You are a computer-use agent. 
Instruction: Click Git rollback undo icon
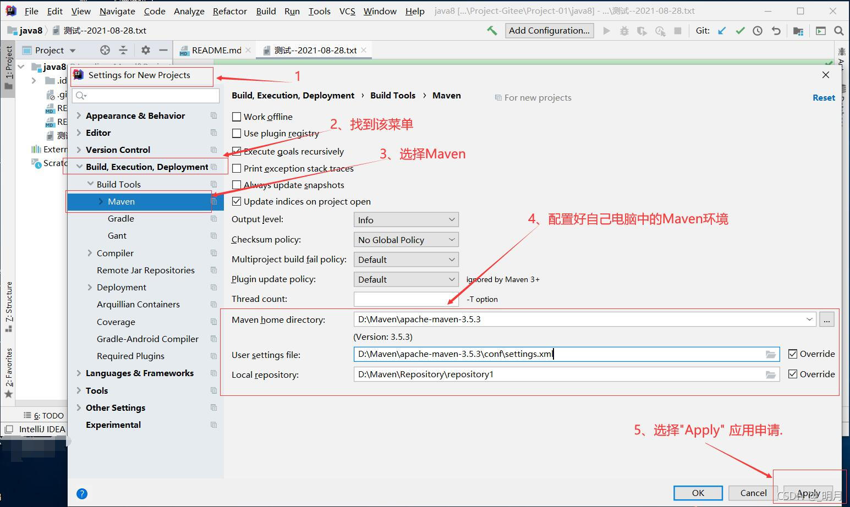tap(776, 31)
